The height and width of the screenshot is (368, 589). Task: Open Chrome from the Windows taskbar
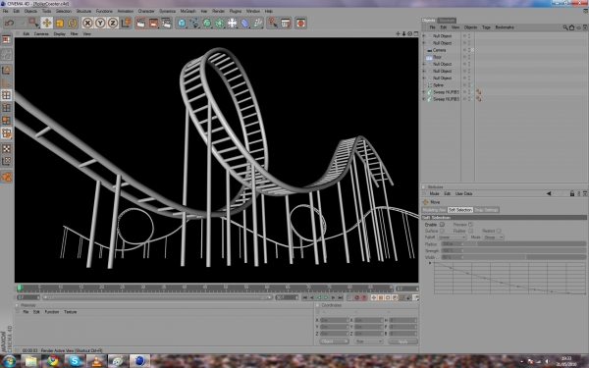[53, 361]
